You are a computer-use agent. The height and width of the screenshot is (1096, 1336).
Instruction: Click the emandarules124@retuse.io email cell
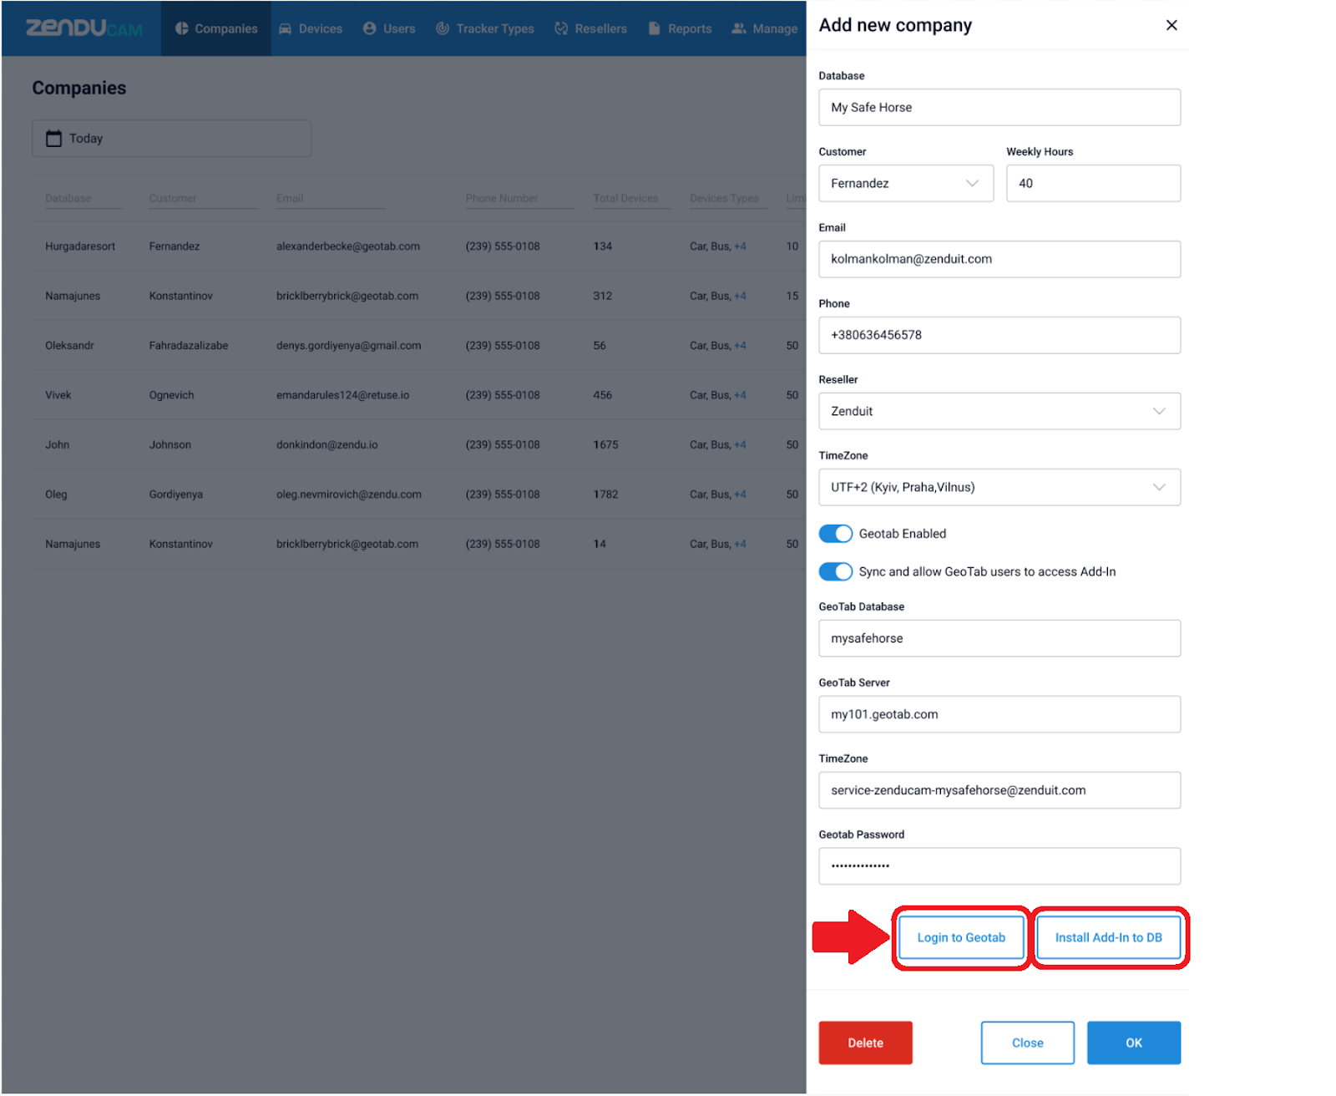(343, 395)
